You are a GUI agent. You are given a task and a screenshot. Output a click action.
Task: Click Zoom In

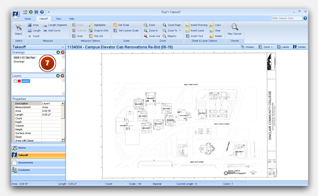point(151,30)
